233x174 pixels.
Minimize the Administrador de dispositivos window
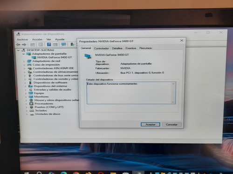pyautogui.click(x=196, y=32)
